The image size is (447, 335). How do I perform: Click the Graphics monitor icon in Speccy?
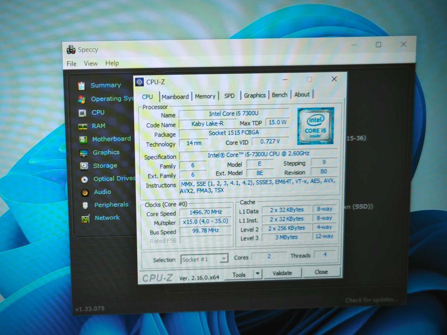coord(83,153)
